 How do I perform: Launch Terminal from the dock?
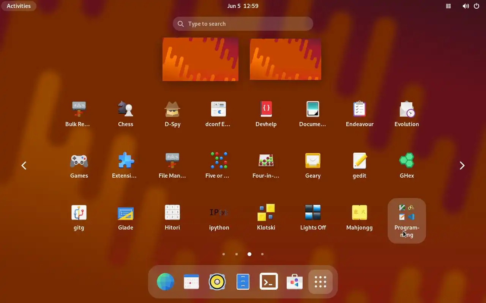[x=269, y=282]
